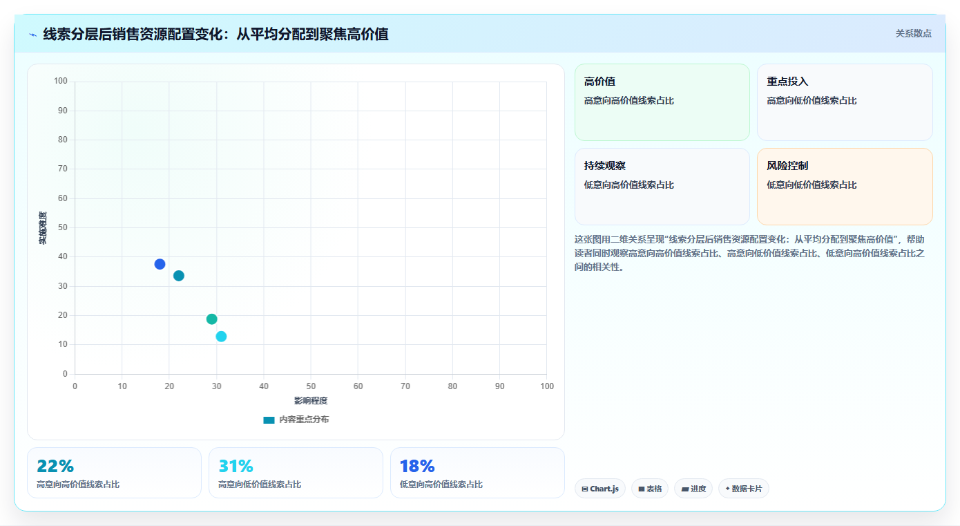
Task: Select the teal-blue scatter point near 22
Action: click(x=179, y=276)
